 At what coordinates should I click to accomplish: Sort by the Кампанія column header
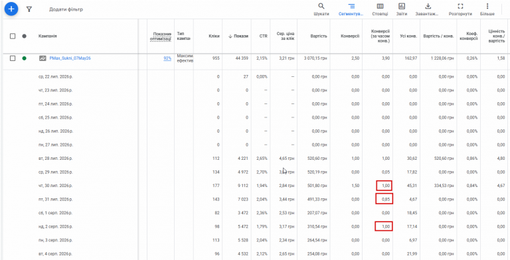48,36
